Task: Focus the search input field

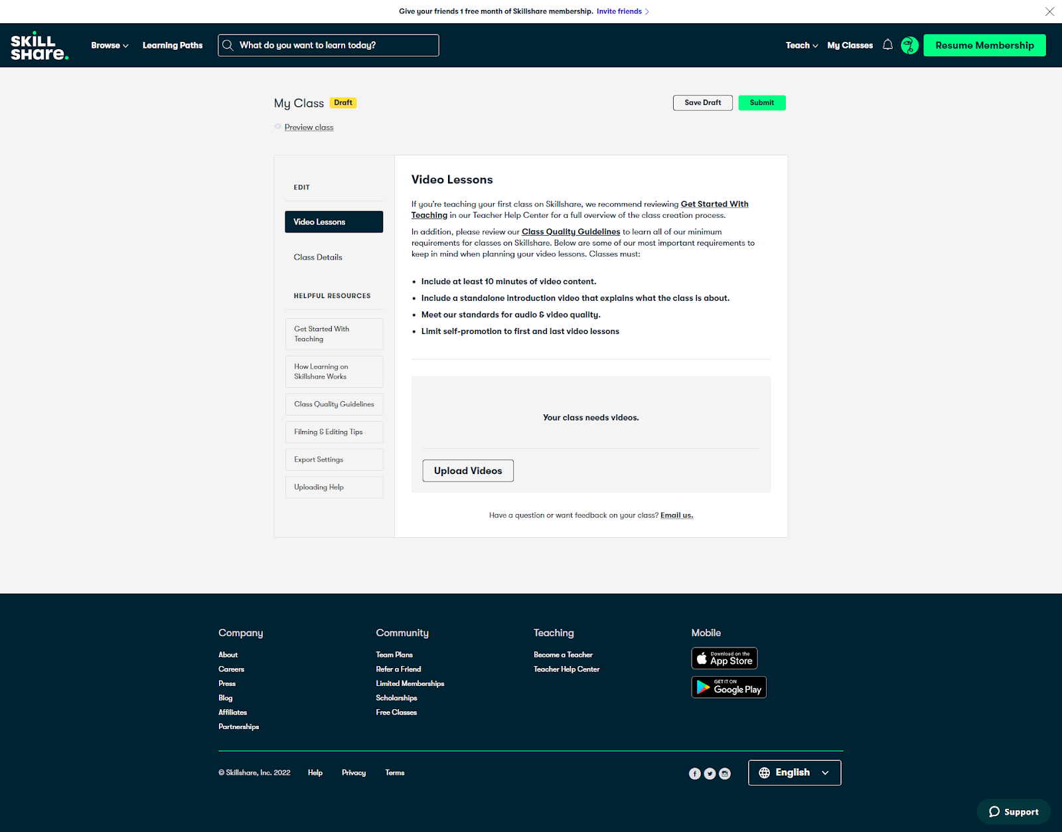Action: point(329,45)
